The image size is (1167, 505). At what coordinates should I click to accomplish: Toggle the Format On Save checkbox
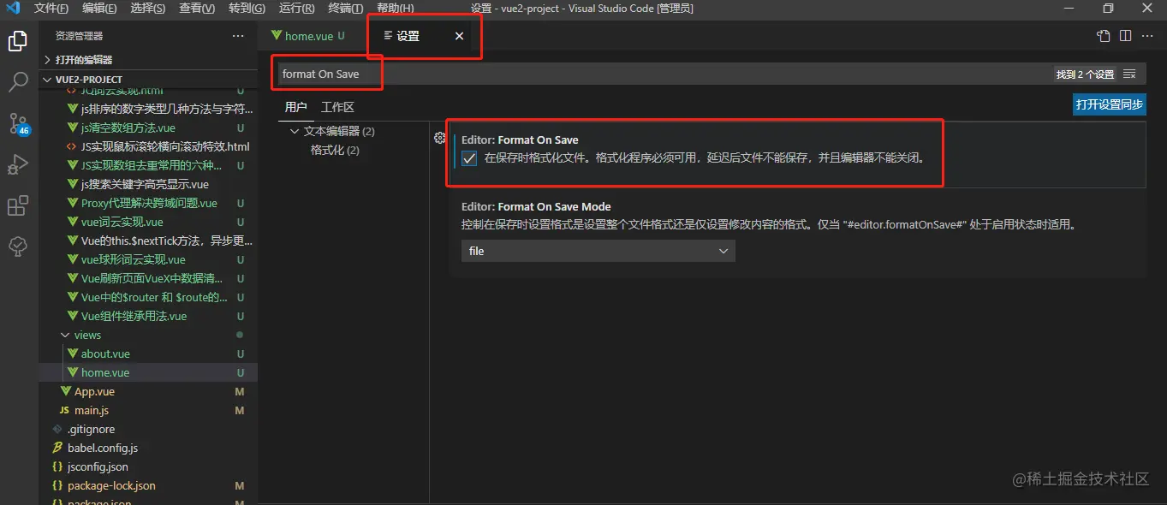click(x=469, y=158)
